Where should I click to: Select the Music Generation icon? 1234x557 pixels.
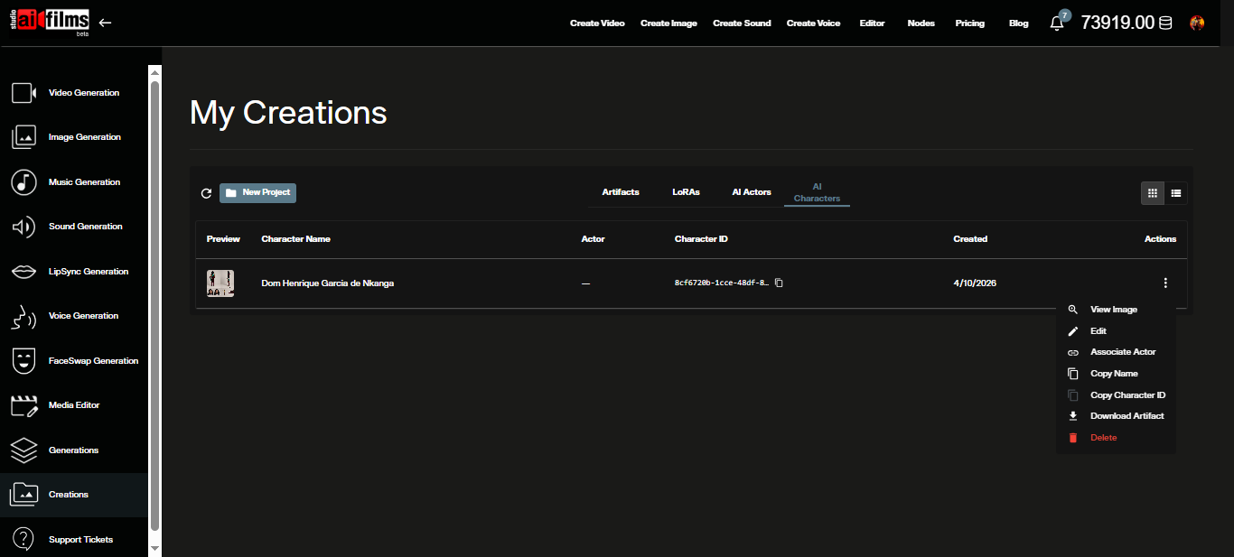[x=23, y=181]
